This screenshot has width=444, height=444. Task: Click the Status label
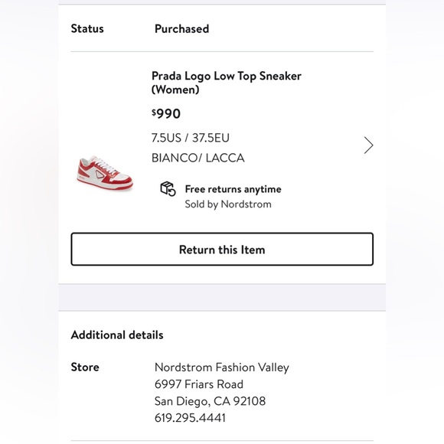tap(87, 28)
